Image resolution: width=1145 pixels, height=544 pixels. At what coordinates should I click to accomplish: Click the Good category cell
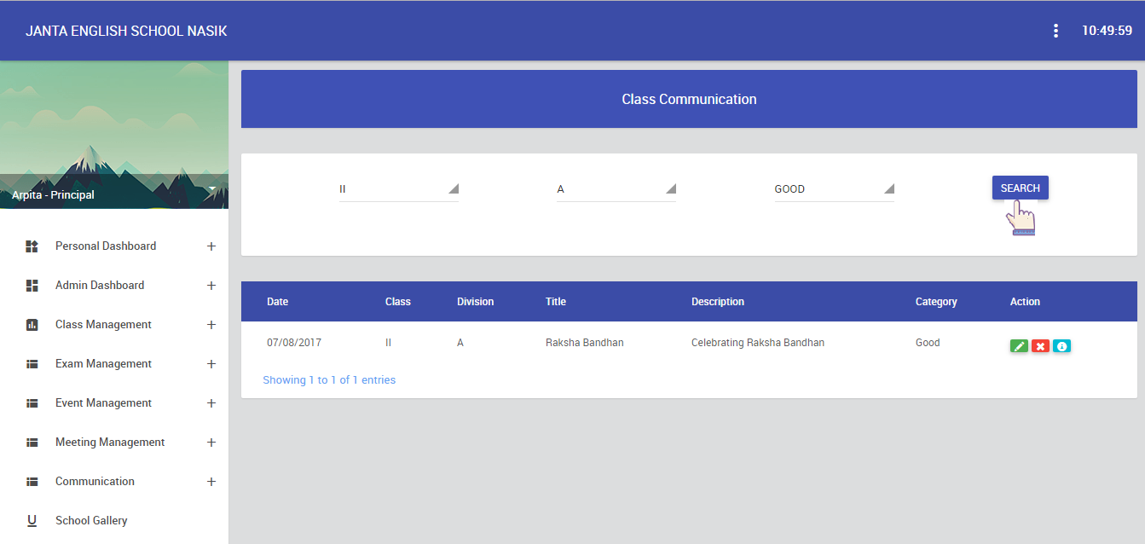coord(928,343)
